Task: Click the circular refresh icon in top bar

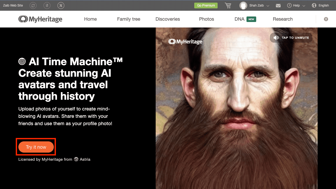Action: [x=33, y=5]
